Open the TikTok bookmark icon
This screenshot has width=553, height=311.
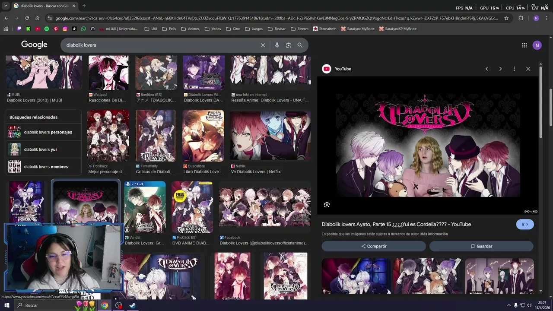pos(74,29)
